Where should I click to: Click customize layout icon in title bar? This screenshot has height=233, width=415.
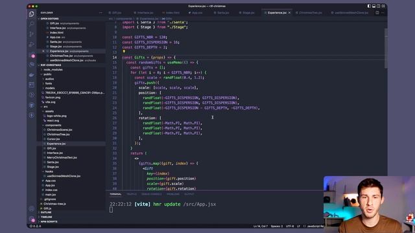point(383,6)
